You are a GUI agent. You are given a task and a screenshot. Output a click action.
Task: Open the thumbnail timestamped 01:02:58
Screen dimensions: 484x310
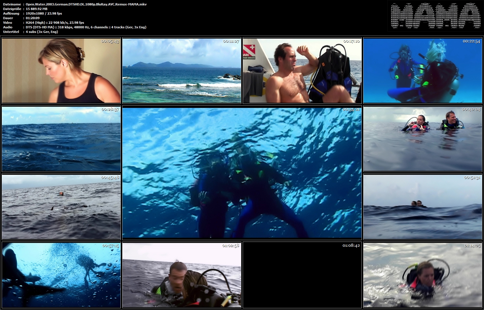182,275
